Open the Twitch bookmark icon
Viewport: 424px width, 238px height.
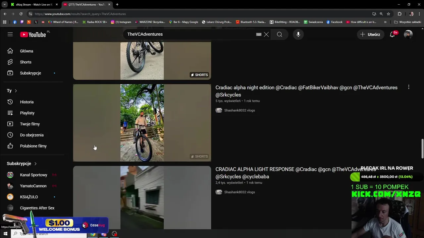click(22, 22)
